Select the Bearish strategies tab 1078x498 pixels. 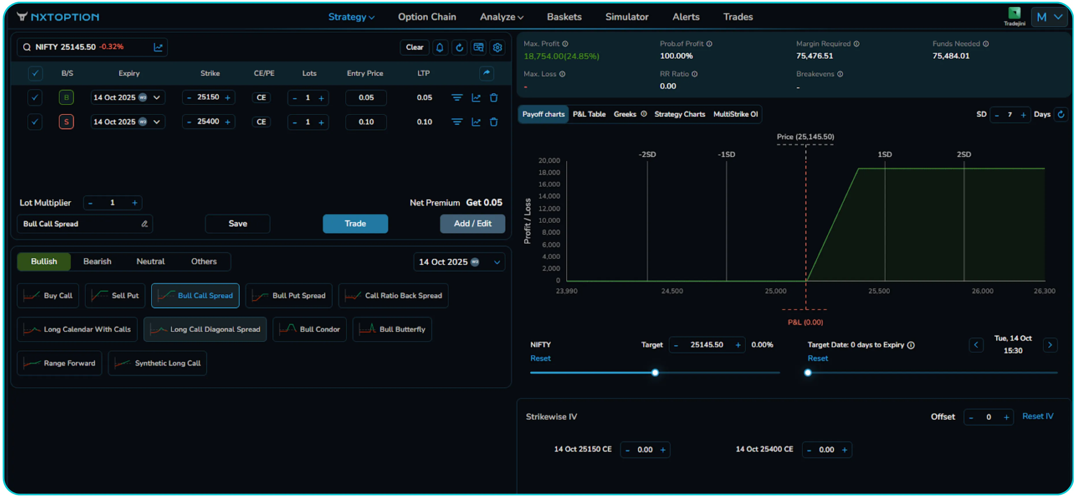(97, 261)
